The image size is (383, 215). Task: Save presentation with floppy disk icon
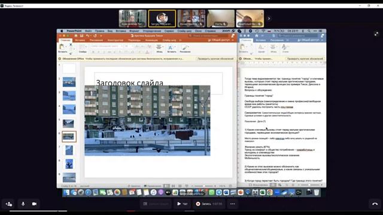[x=81, y=36]
